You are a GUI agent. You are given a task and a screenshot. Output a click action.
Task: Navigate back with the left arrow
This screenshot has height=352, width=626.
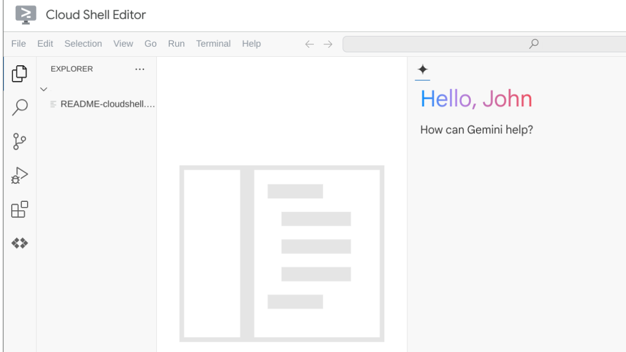point(309,43)
